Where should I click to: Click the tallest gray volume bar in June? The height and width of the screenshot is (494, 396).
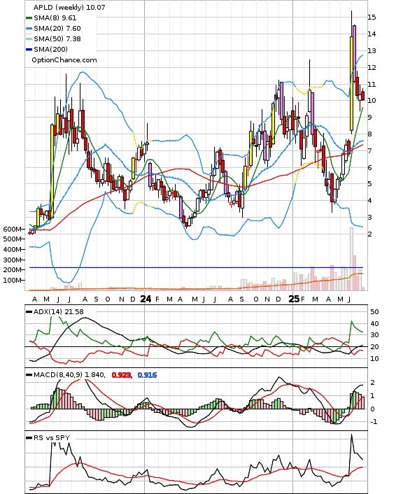tap(352, 259)
